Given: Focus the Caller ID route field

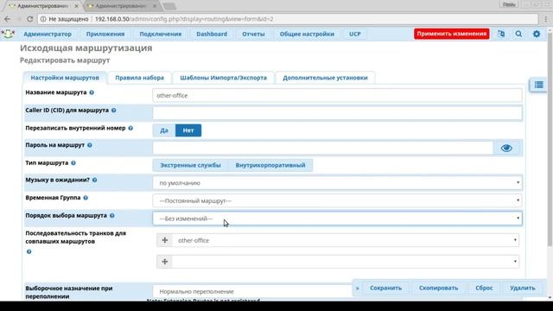Looking at the screenshot, I should (x=338, y=113).
